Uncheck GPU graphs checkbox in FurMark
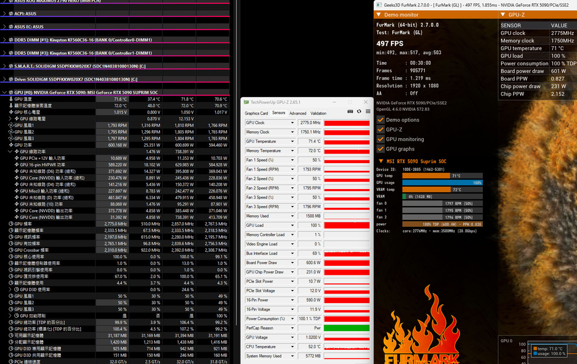Viewport: 577px width, 364px height. 380,149
